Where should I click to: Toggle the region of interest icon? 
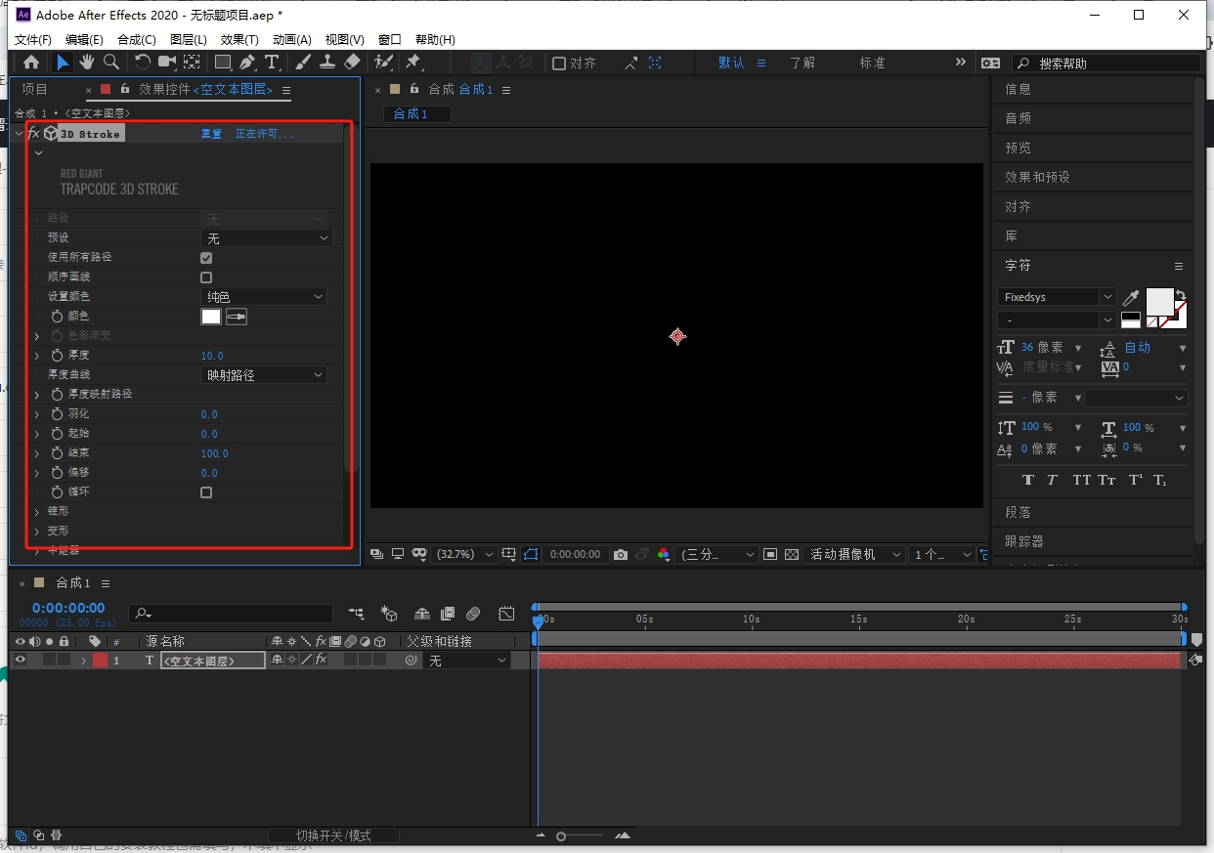pos(770,554)
